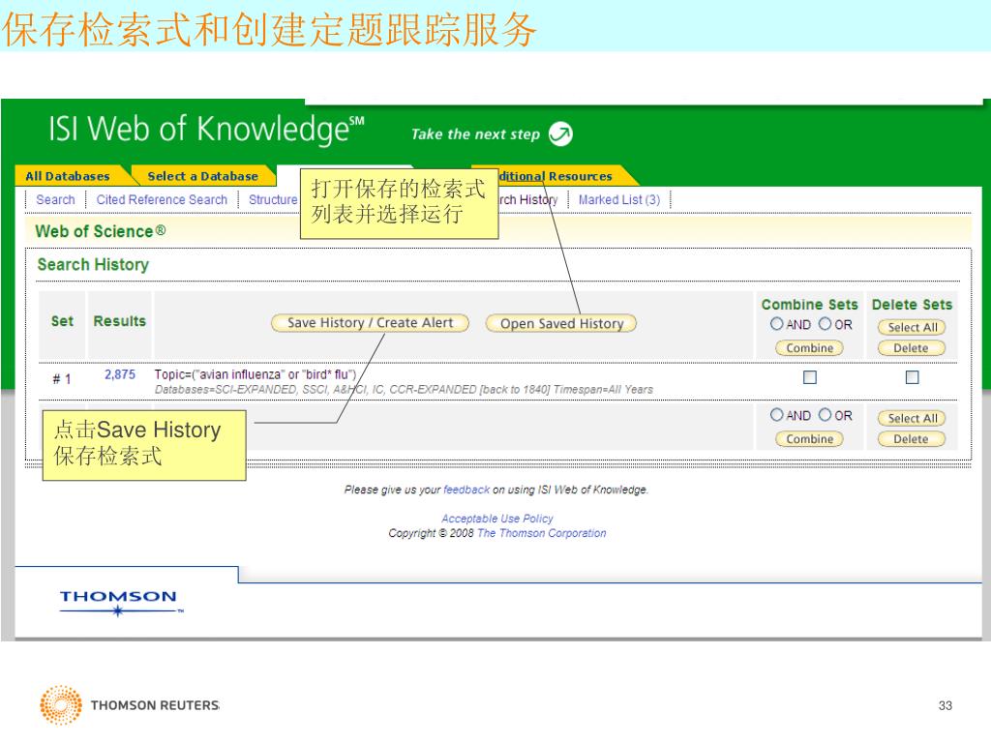View the Marked List (3)
Viewport: 991px width, 743px height.
point(619,199)
